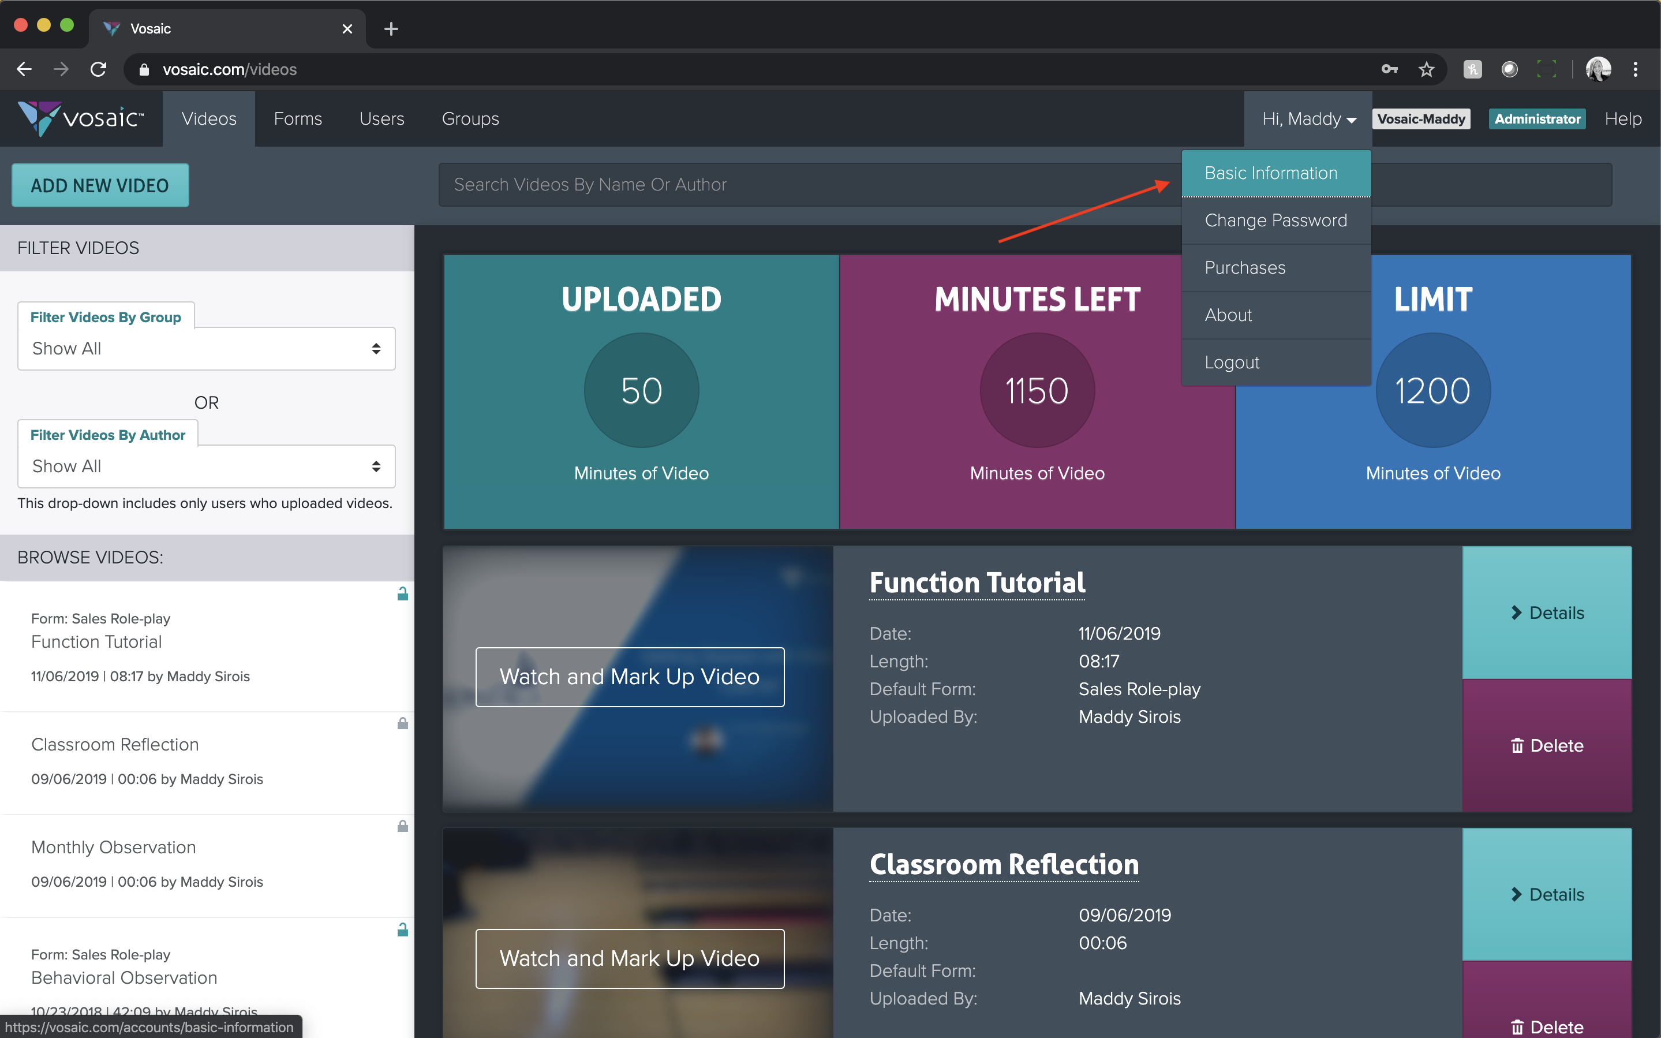Click the green screenshot extension icon
Screen dimensions: 1661x1038
pos(1546,69)
